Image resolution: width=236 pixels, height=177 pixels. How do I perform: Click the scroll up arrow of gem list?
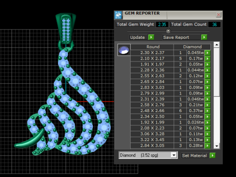tap(217, 45)
